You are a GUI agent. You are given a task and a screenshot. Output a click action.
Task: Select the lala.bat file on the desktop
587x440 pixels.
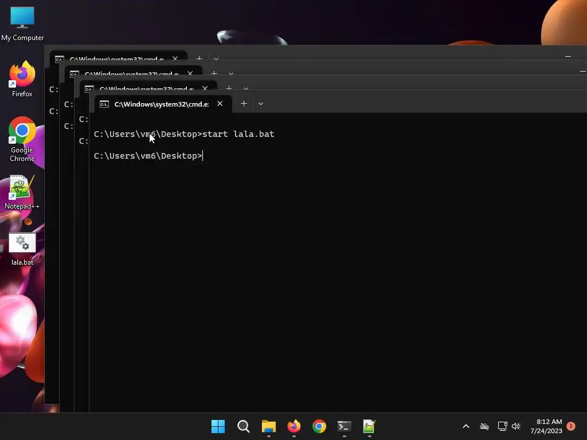click(22, 249)
